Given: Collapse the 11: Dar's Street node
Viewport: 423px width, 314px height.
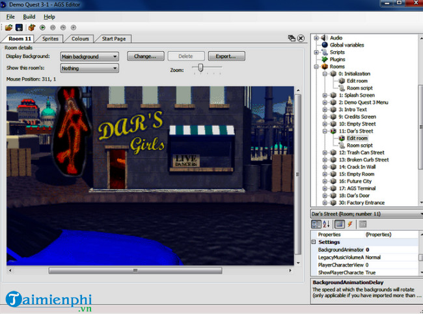Looking at the screenshot, I should (325, 131).
